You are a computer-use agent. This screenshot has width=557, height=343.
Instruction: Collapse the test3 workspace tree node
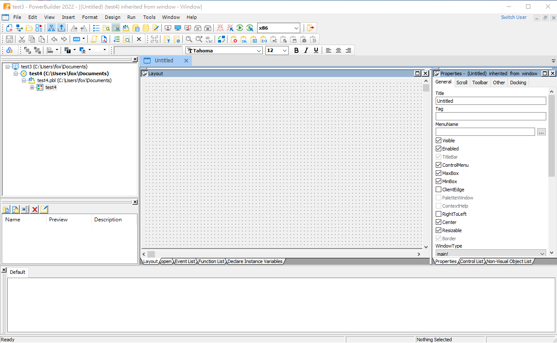click(8, 67)
